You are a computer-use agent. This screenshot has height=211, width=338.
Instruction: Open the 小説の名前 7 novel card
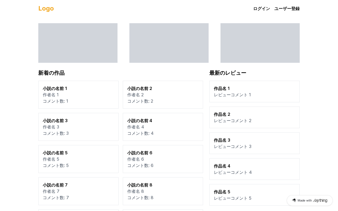tap(78, 191)
